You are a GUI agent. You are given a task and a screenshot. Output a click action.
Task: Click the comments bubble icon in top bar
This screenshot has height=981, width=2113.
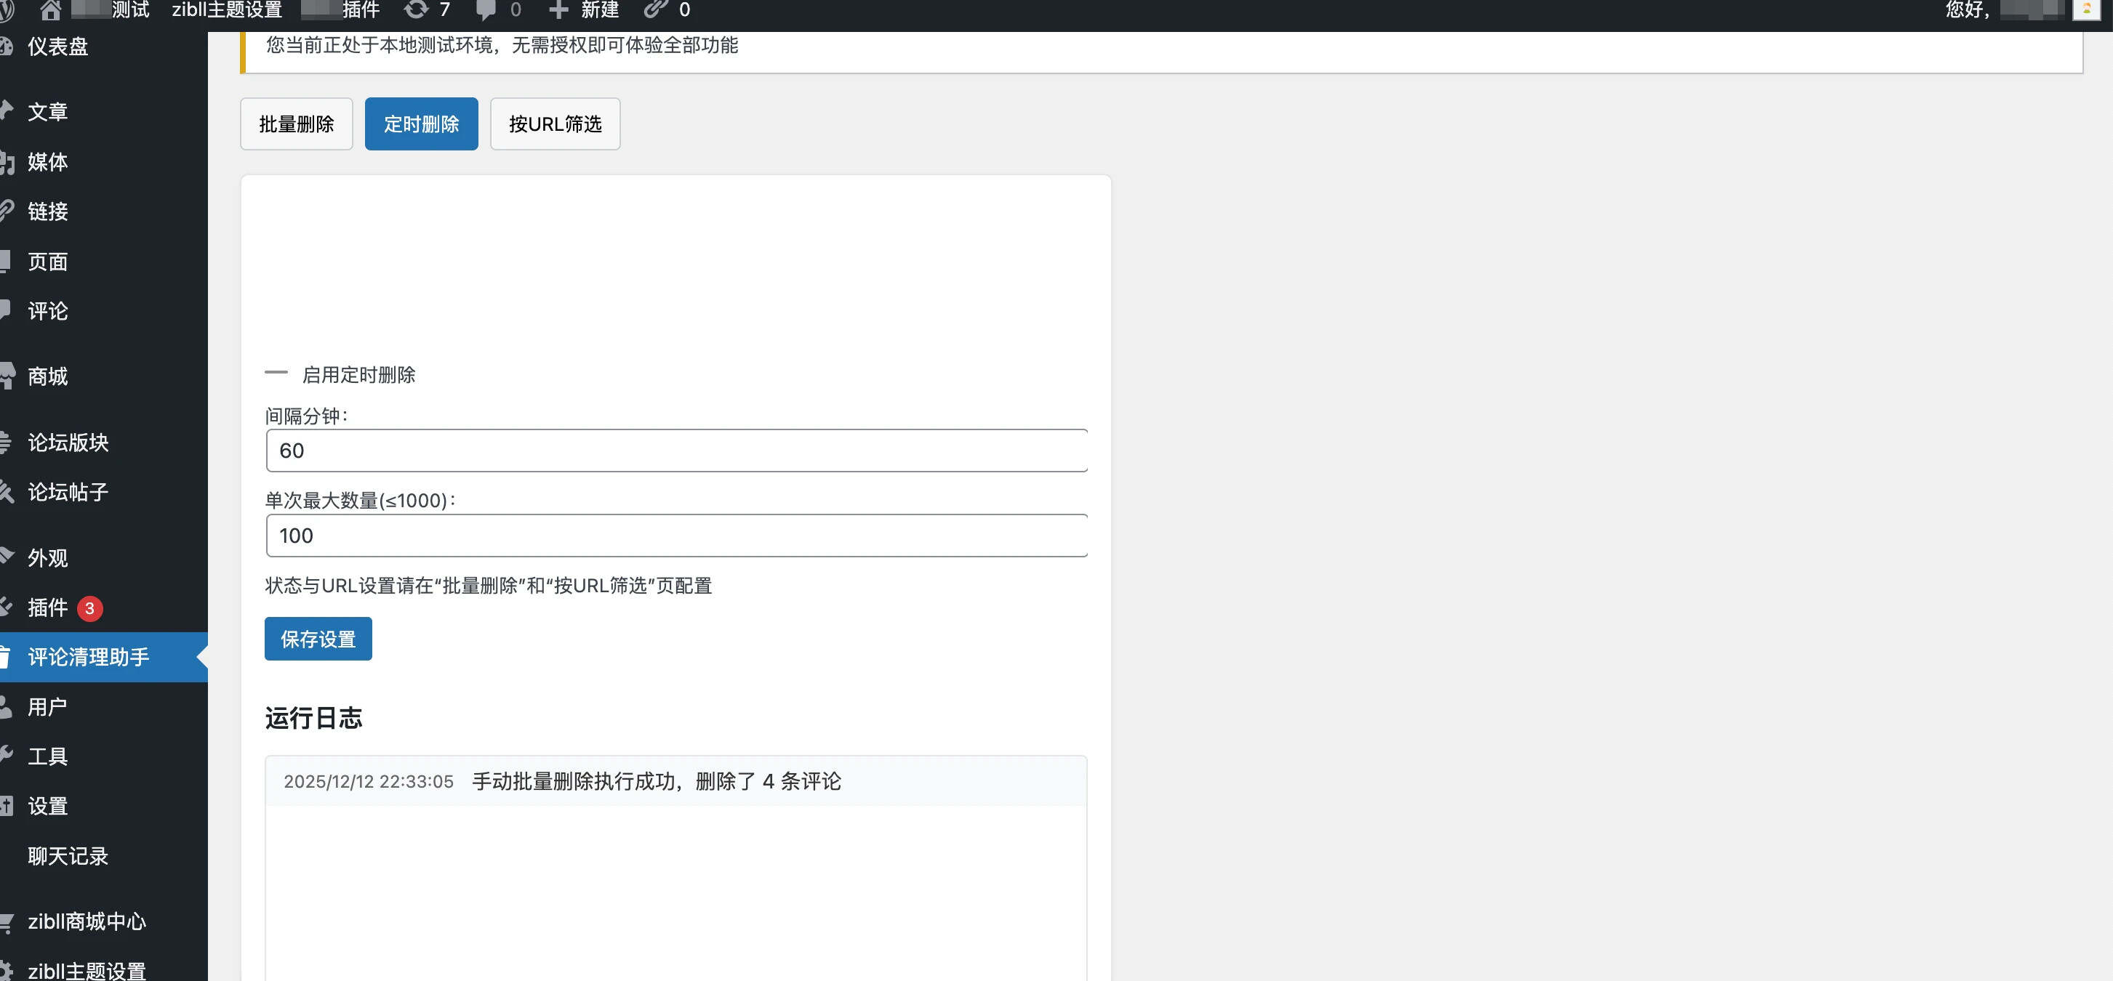pyautogui.click(x=486, y=10)
